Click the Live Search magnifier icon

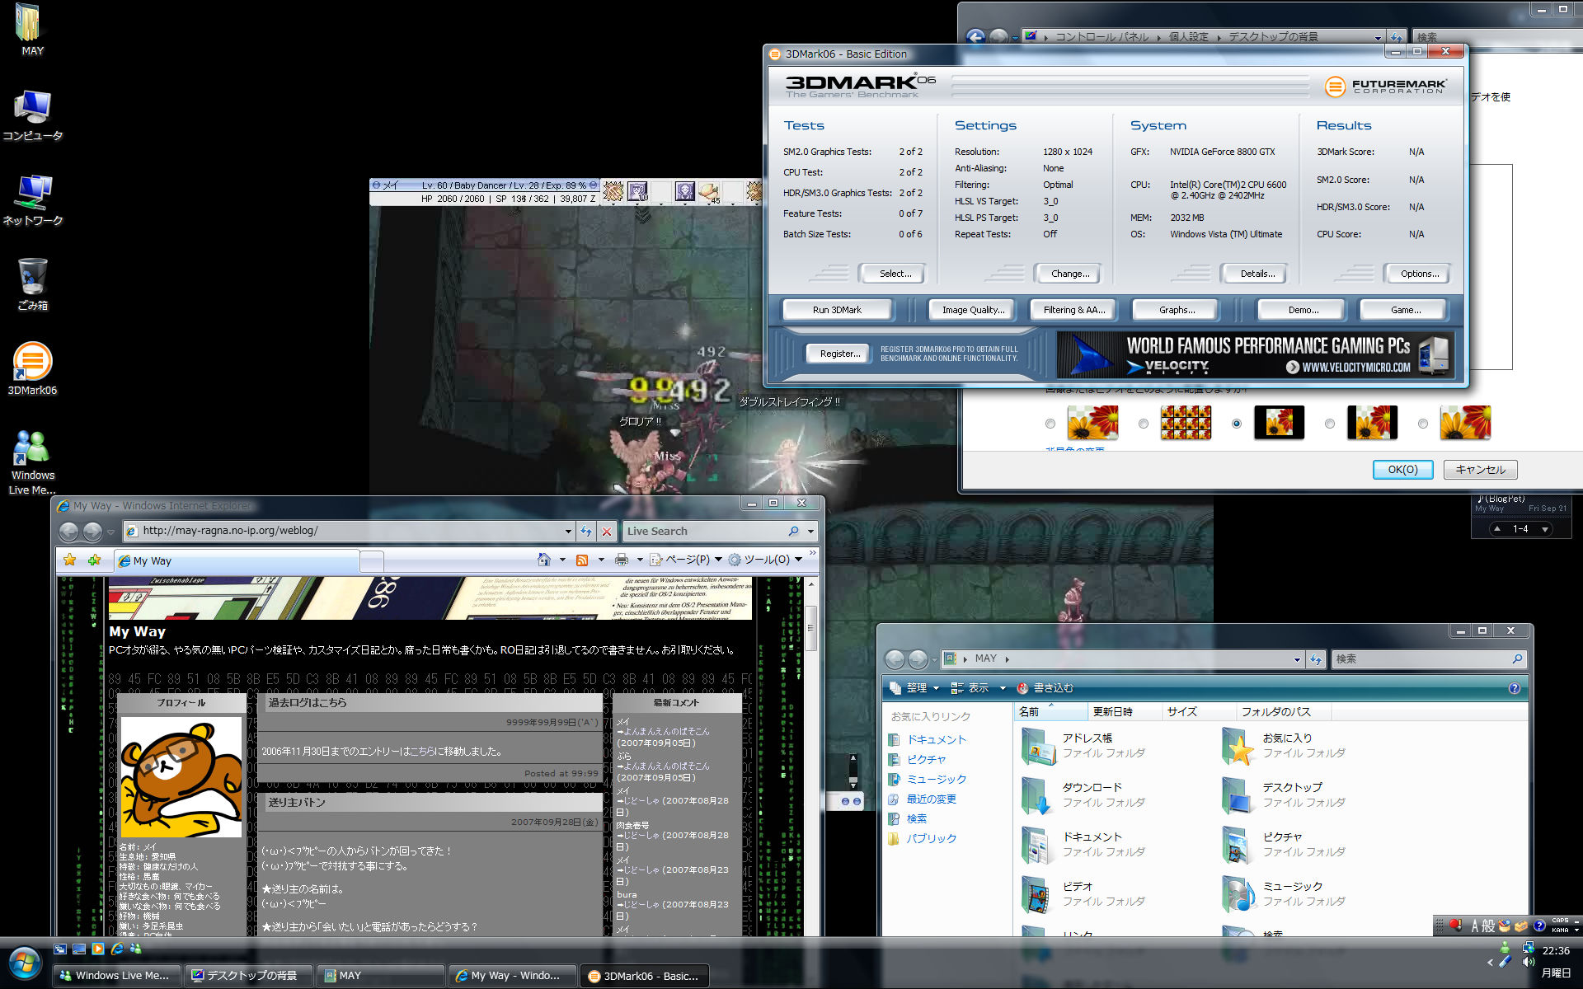pos(793,531)
